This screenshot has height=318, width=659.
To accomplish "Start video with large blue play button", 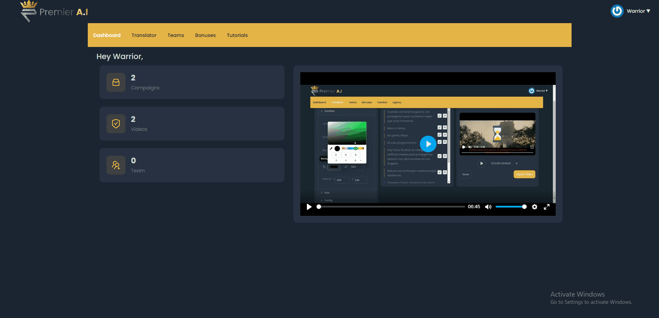I will pyautogui.click(x=428, y=144).
